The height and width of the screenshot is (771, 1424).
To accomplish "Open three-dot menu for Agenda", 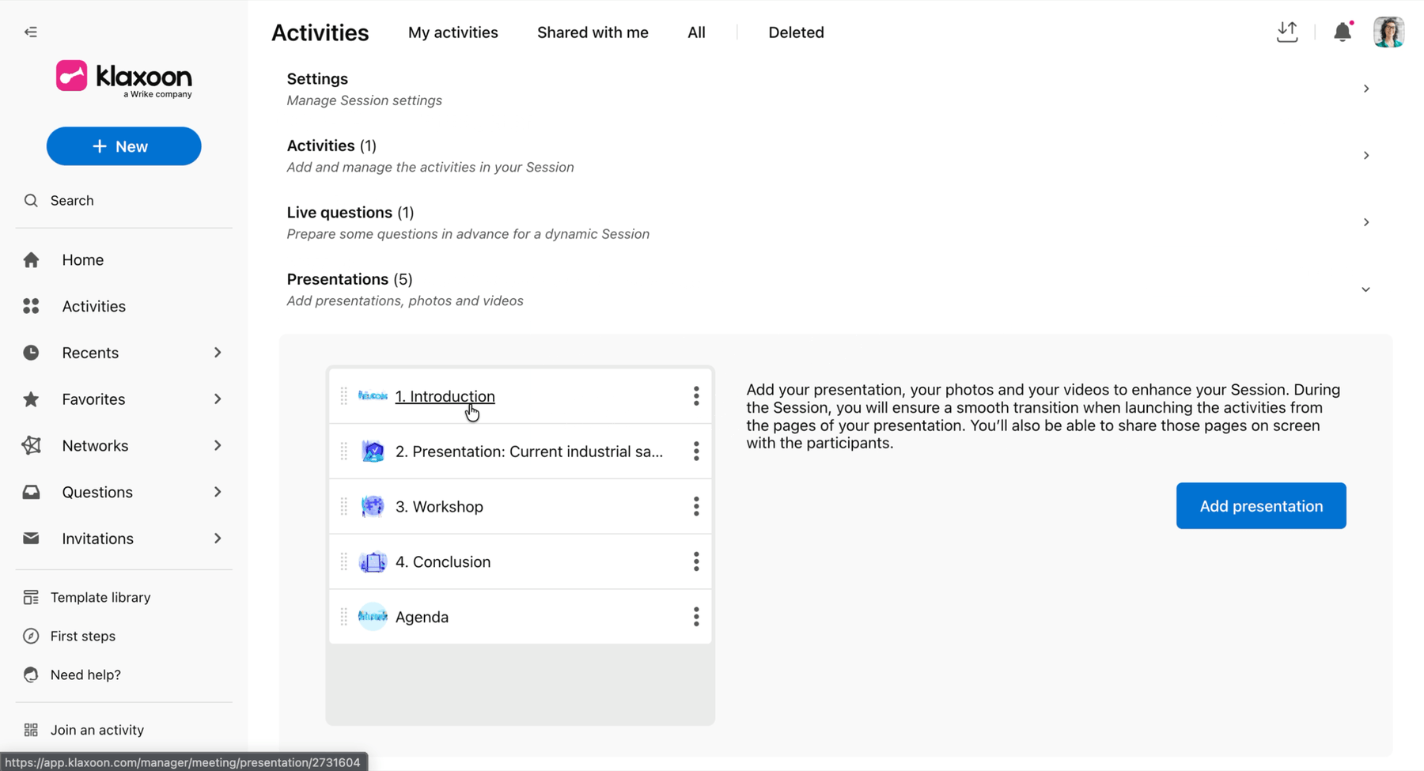I will 696,617.
